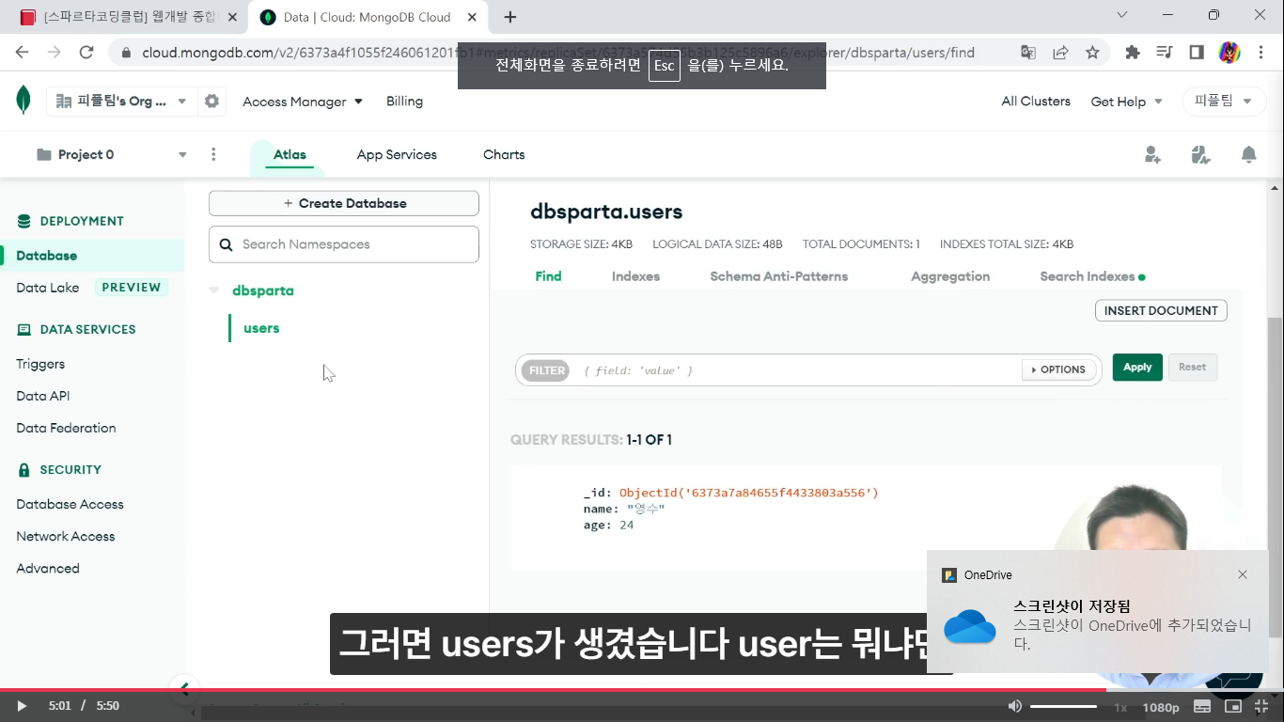Viewport: 1284px width, 722px height.
Task: Open the media control icon in Chrome toolbar
Action: (1165, 53)
